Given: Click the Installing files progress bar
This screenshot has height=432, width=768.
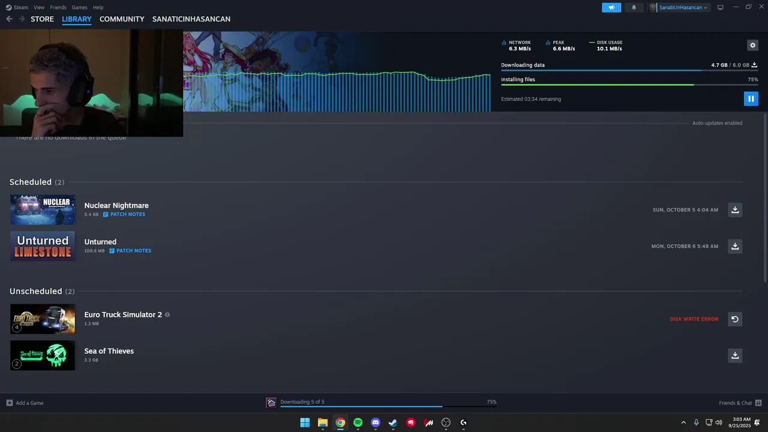Looking at the screenshot, I should tap(629, 85).
